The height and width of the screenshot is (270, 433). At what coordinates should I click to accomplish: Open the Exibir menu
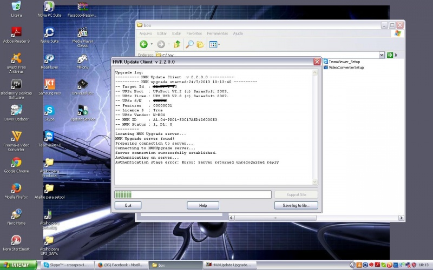[x=176, y=33]
